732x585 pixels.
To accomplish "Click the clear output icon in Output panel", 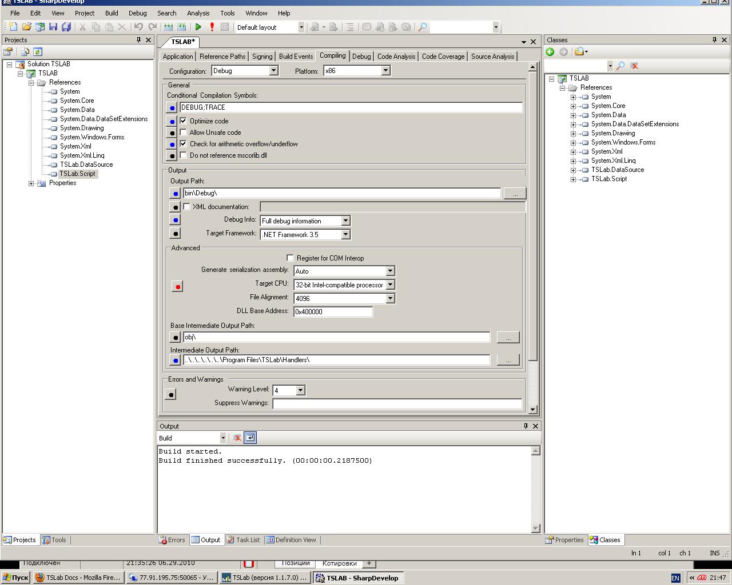I will [237, 438].
